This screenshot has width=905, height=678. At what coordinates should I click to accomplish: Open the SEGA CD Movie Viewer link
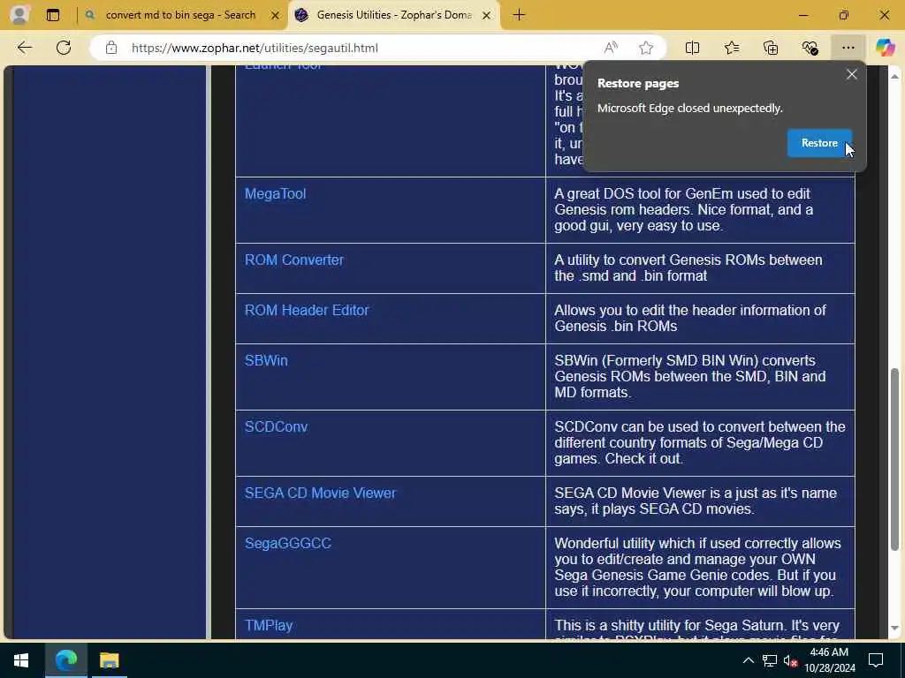click(320, 493)
